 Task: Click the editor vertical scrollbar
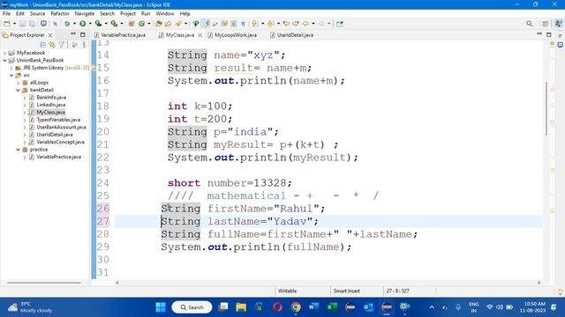[546, 109]
